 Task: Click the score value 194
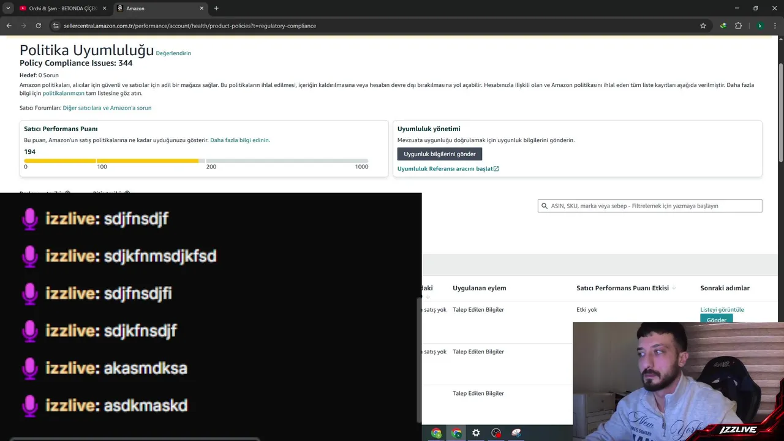point(30,152)
